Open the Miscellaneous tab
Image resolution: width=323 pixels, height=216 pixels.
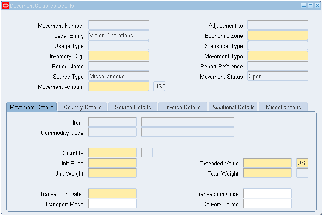283,107
